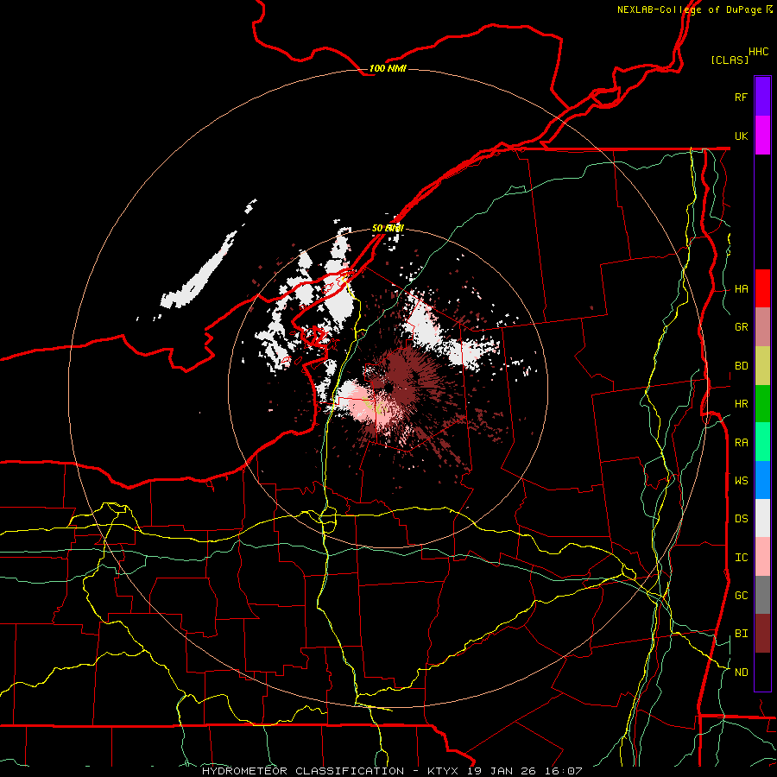Click the HHC product code label
The height and width of the screenshot is (777, 777).
pos(758,52)
